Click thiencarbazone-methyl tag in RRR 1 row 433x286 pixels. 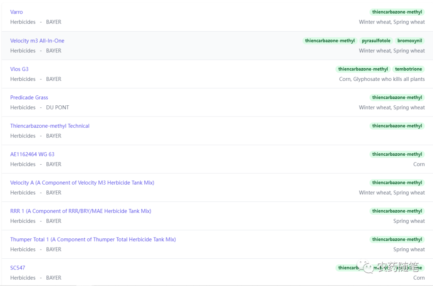(397, 211)
